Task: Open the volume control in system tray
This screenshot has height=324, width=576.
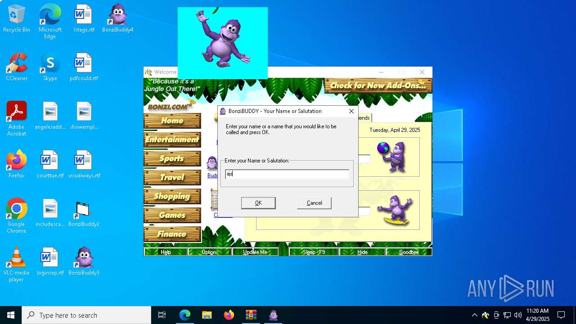Action: (518, 315)
